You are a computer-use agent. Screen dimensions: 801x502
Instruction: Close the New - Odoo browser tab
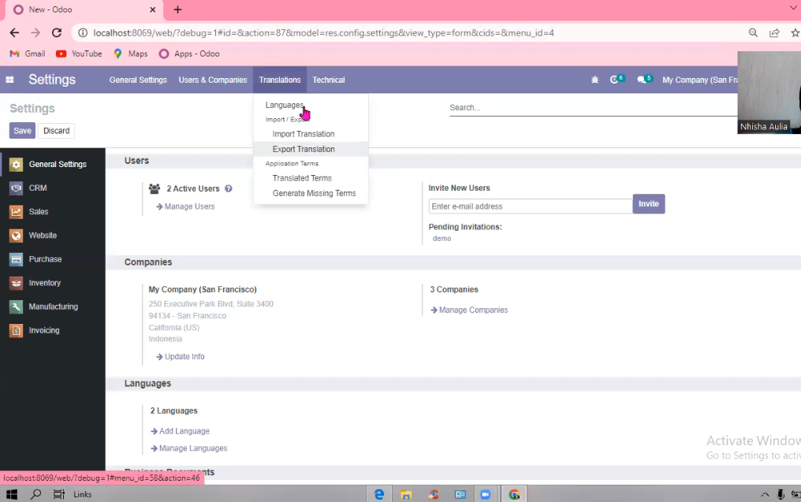pyautogui.click(x=152, y=9)
